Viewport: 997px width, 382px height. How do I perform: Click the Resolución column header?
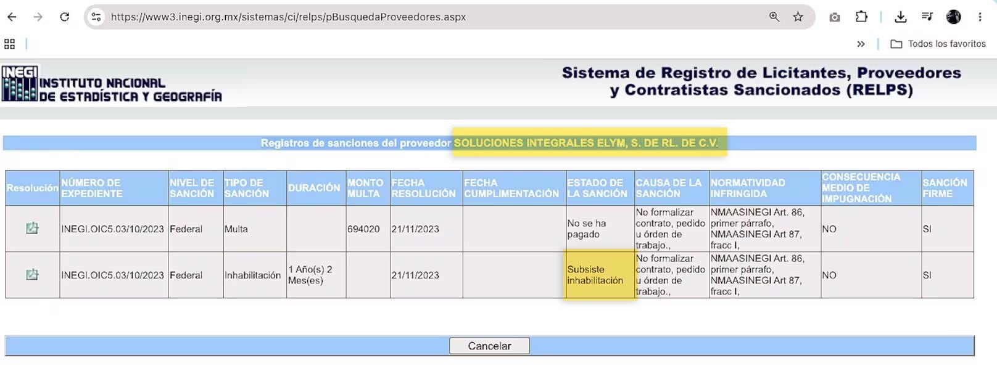coord(33,188)
